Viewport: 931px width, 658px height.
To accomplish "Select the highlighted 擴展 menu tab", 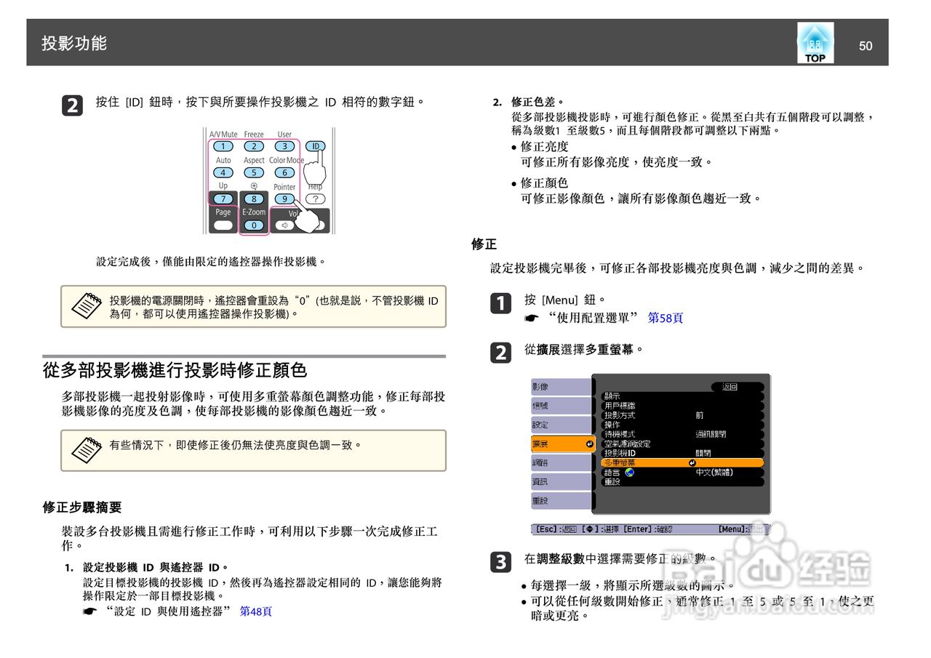I will (562, 444).
